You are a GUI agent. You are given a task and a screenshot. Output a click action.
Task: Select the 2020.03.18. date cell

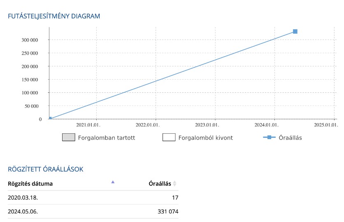pyautogui.click(x=23, y=197)
